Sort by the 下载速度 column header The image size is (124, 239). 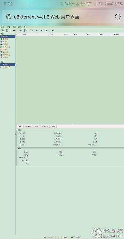click(x=118, y=34)
